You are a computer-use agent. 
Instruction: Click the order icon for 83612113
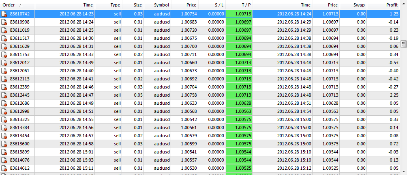pyautogui.click(x=4, y=79)
